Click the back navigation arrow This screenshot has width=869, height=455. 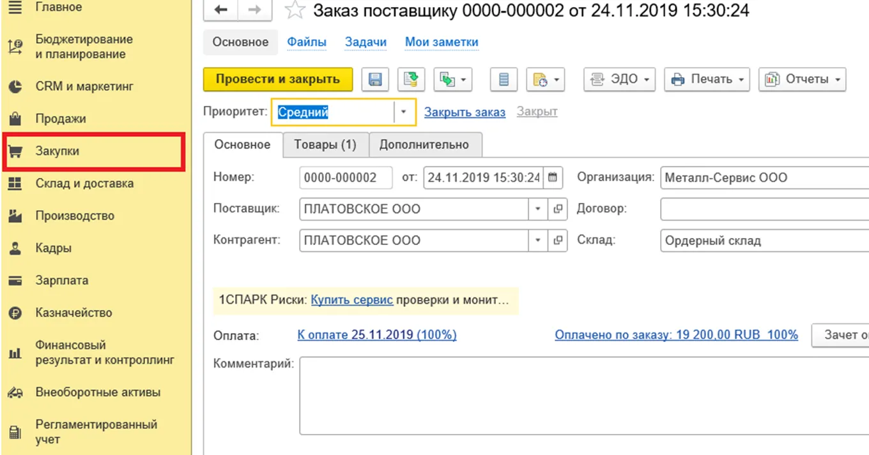220,10
